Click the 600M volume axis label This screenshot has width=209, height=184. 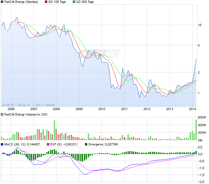[202, 117]
